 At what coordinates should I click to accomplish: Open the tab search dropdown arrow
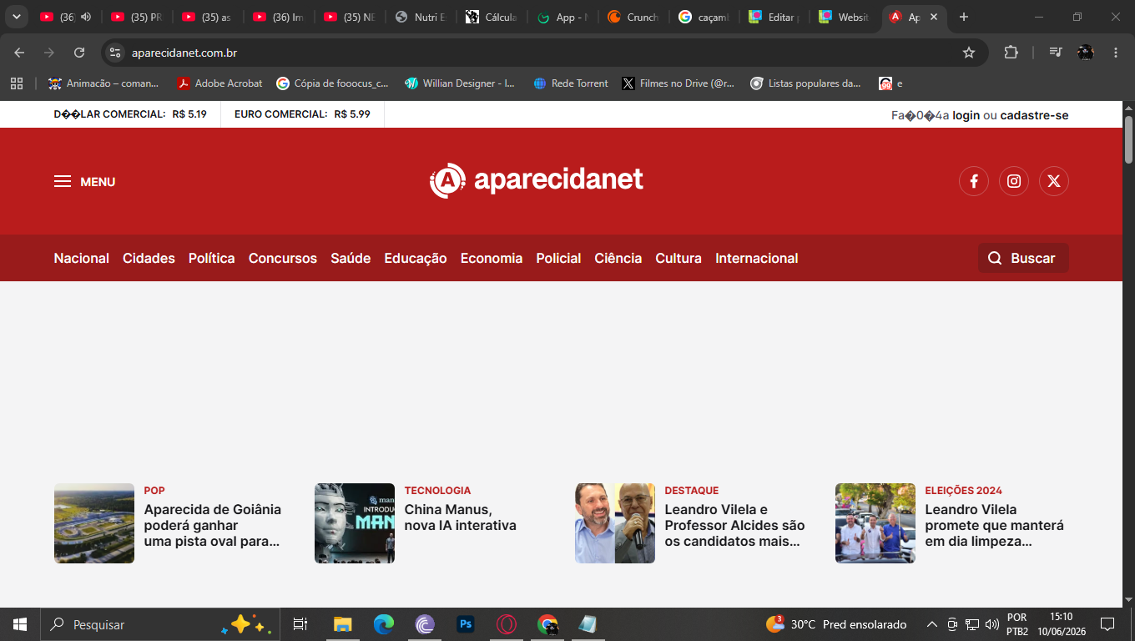coord(16,17)
